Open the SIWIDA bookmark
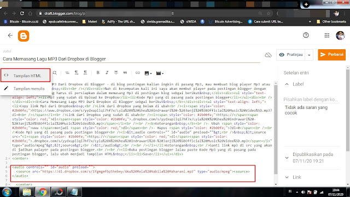Screen dimensions: 350x197 (188, 22)
